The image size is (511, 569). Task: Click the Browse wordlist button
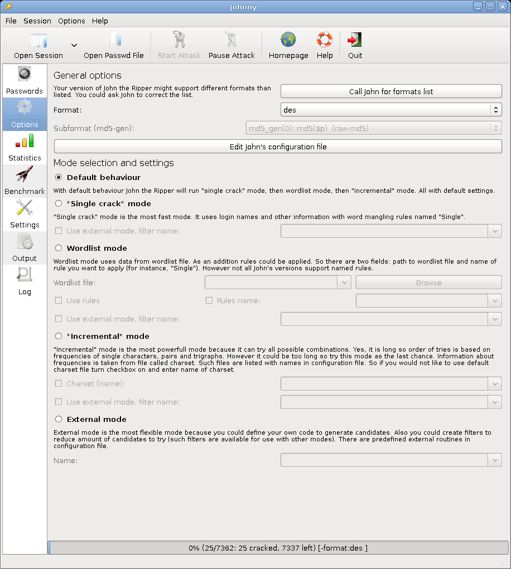click(429, 283)
